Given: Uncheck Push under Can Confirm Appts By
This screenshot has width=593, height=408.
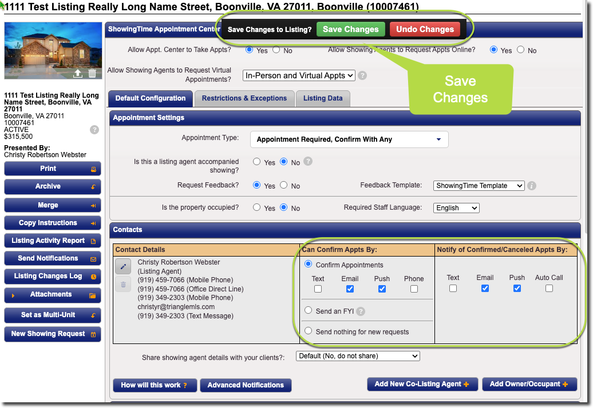Looking at the screenshot, I should coord(382,289).
